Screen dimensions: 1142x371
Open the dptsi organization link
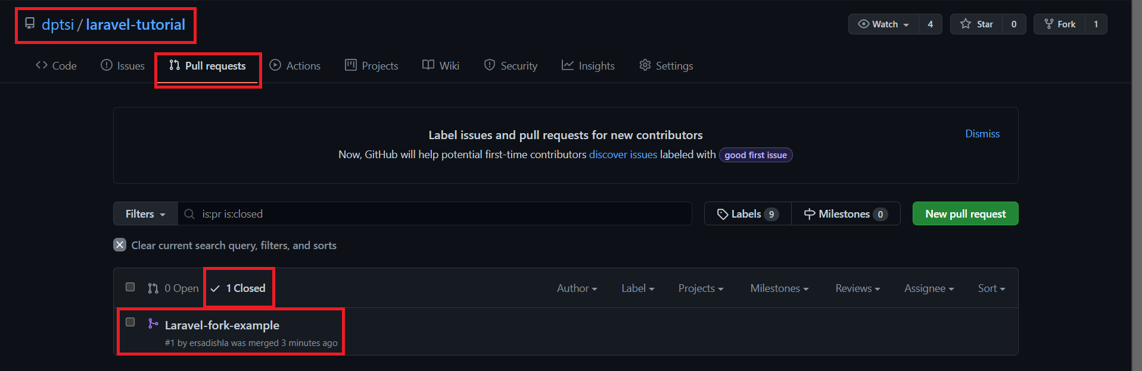58,24
